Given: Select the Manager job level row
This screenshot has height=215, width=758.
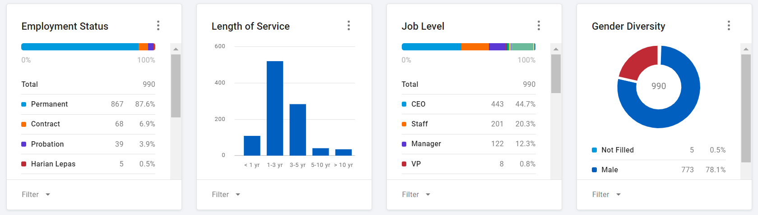Looking at the screenshot, I should pos(468,143).
